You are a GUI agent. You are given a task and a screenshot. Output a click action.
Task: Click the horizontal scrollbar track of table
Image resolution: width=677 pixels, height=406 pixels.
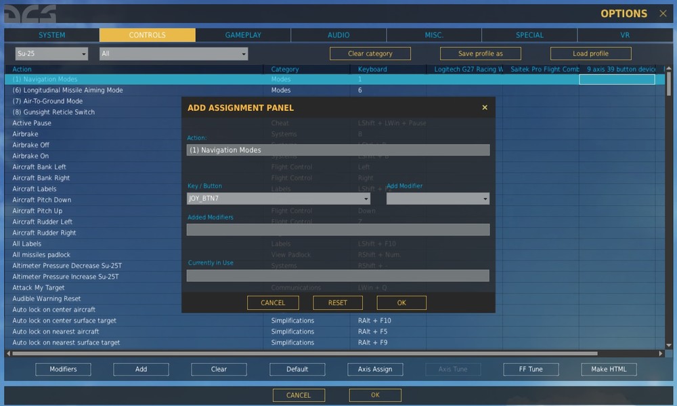[305, 353]
